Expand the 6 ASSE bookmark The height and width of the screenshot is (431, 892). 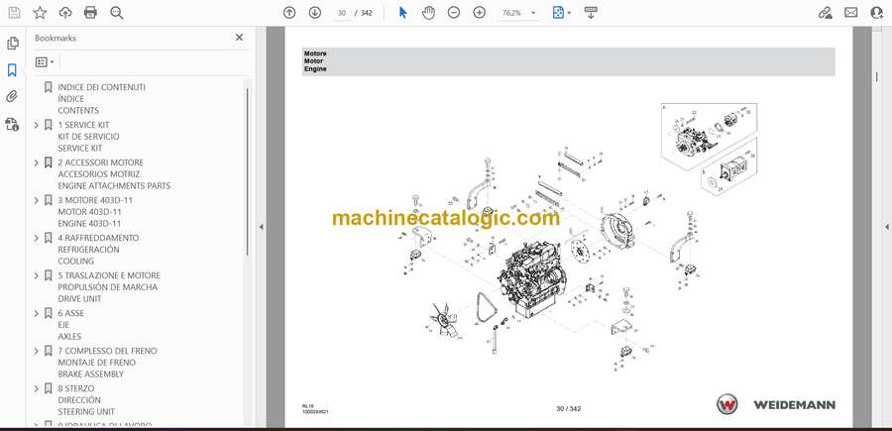[x=37, y=313]
